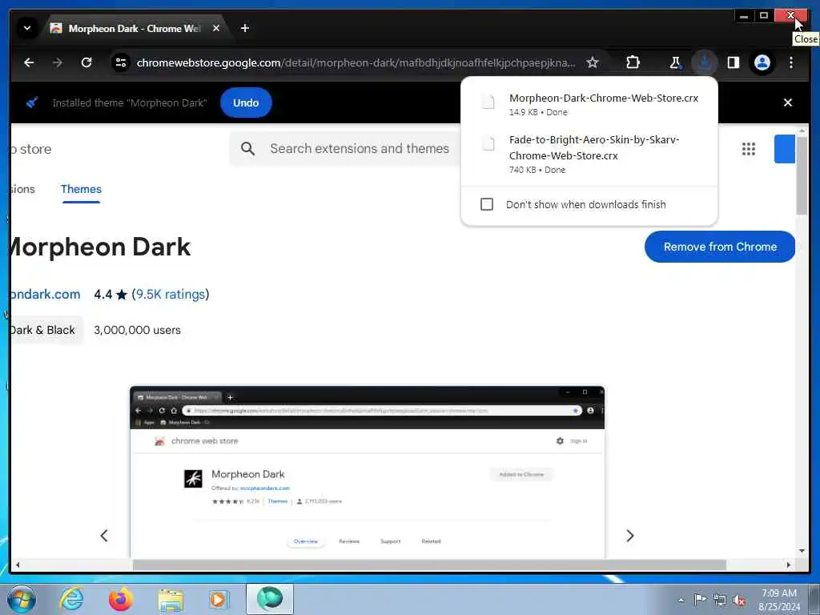Image resolution: width=820 pixels, height=615 pixels.
Task: Bookmark this page with star icon
Action: (x=592, y=62)
